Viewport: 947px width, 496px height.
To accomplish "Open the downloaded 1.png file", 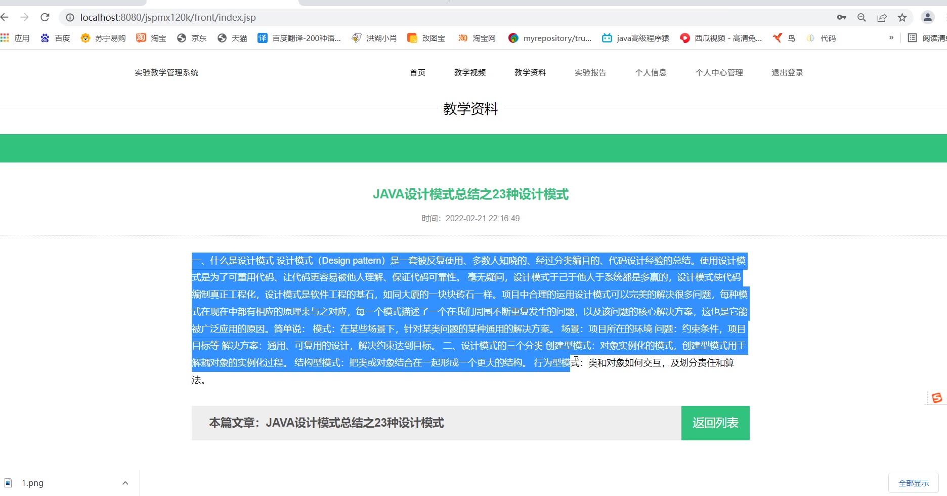I will 32,483.
